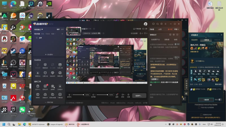Expand 详情 next to 热度
226x127 pixels.
176,29
